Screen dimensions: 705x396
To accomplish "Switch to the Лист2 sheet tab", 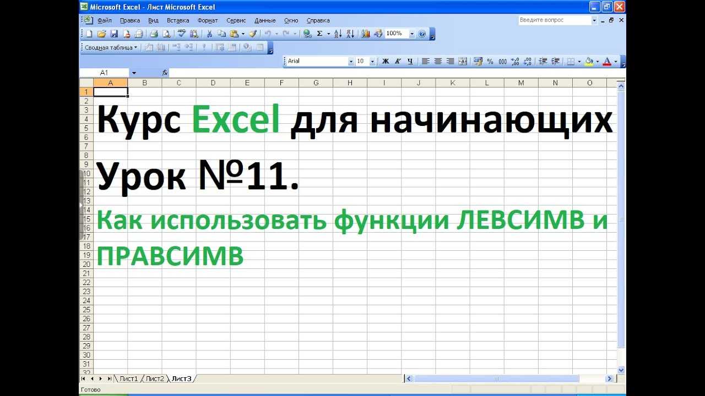I will [155, 378].
